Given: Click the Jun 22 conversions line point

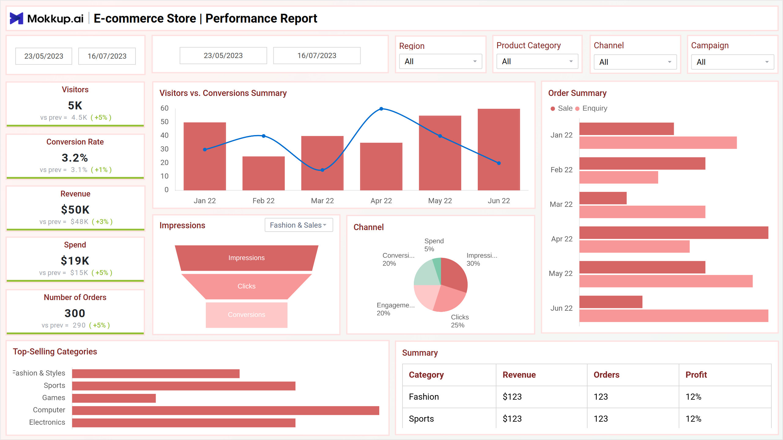Looking at the screenshot, I should tap(499, 163).
